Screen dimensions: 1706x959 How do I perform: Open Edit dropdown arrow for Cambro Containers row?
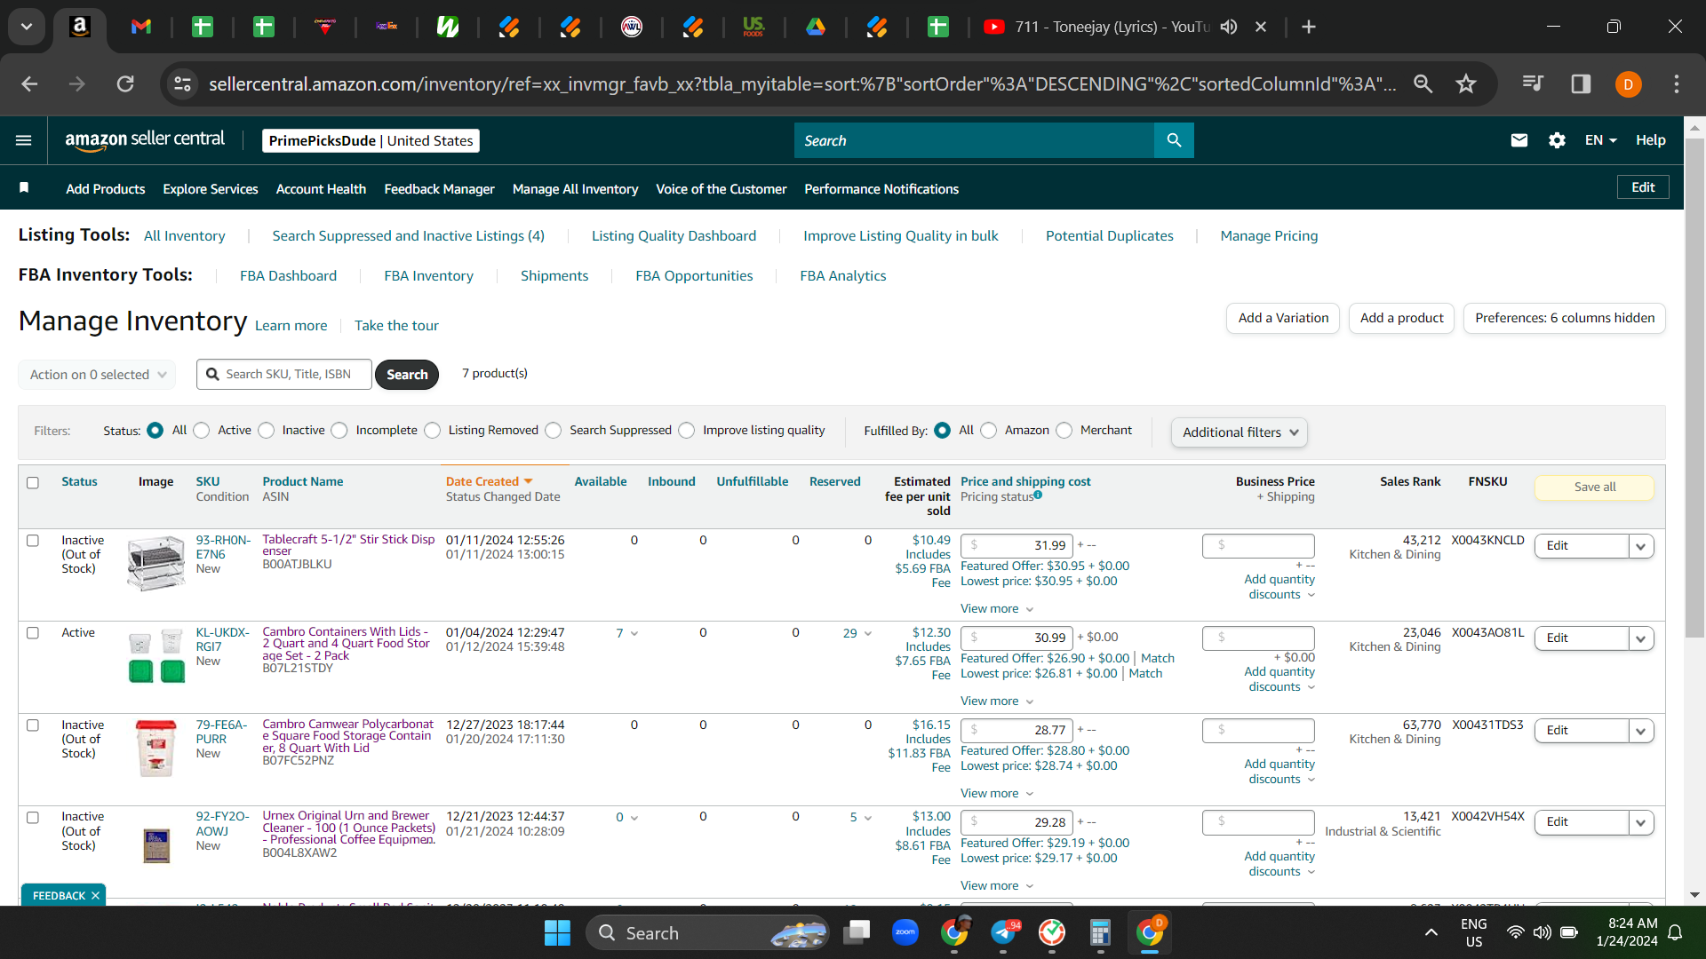tap(1641, 638)
